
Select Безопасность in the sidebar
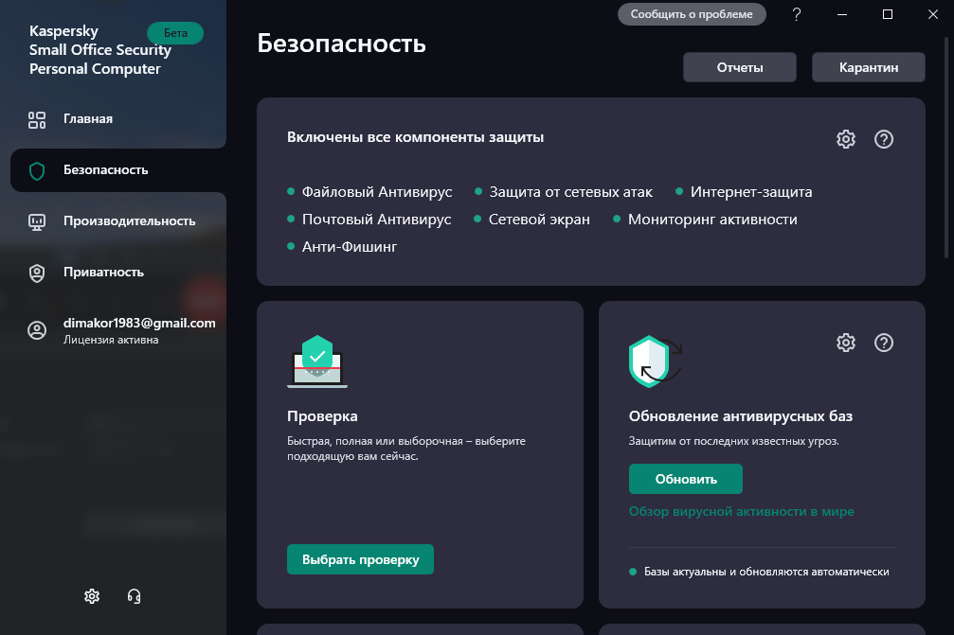tap(118, 170)
